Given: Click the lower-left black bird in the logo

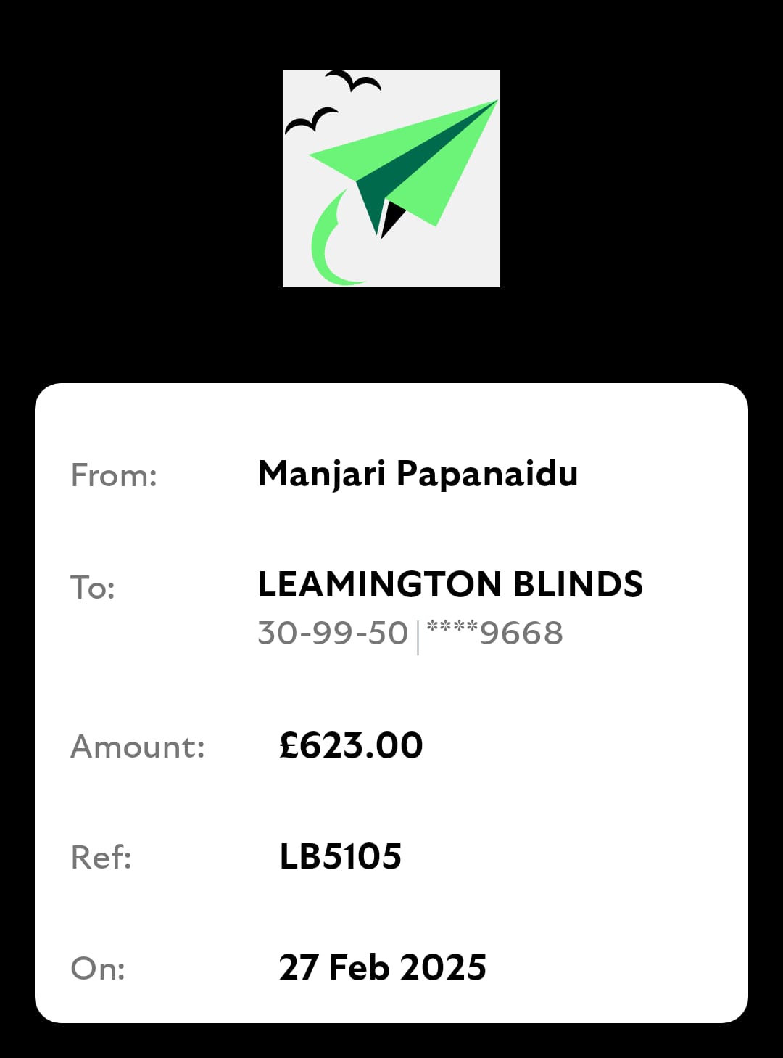Looking at the screenshot, I should click(x=310, y=120).
